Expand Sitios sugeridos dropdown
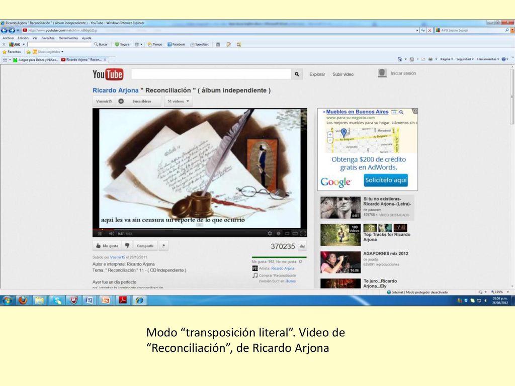 62,52
